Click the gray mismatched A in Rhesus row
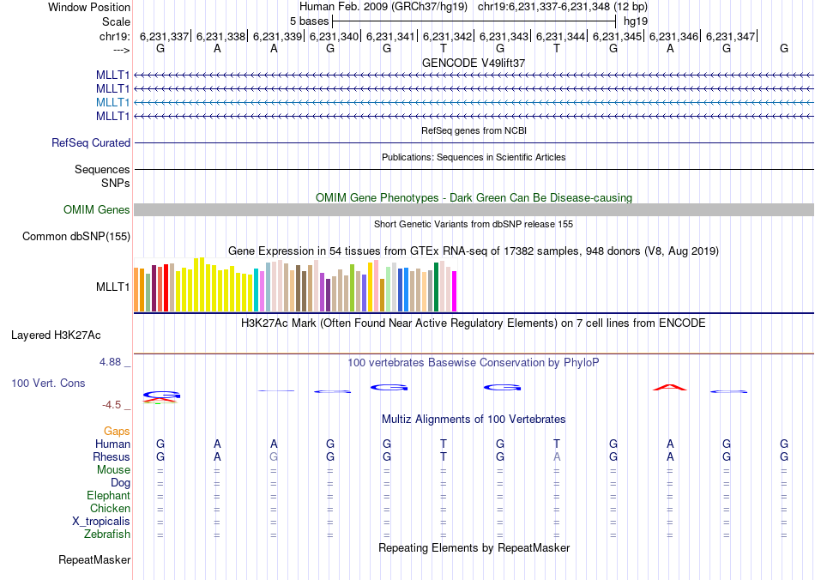This screenshot has width=815, height=580. point(557,456)
